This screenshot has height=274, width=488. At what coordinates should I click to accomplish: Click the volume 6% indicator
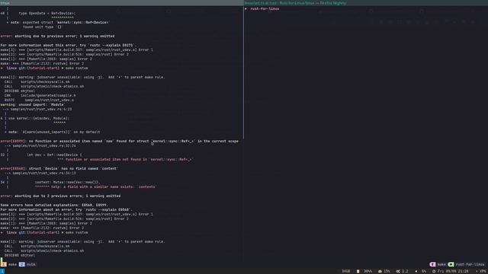click(x=421, y=271)
